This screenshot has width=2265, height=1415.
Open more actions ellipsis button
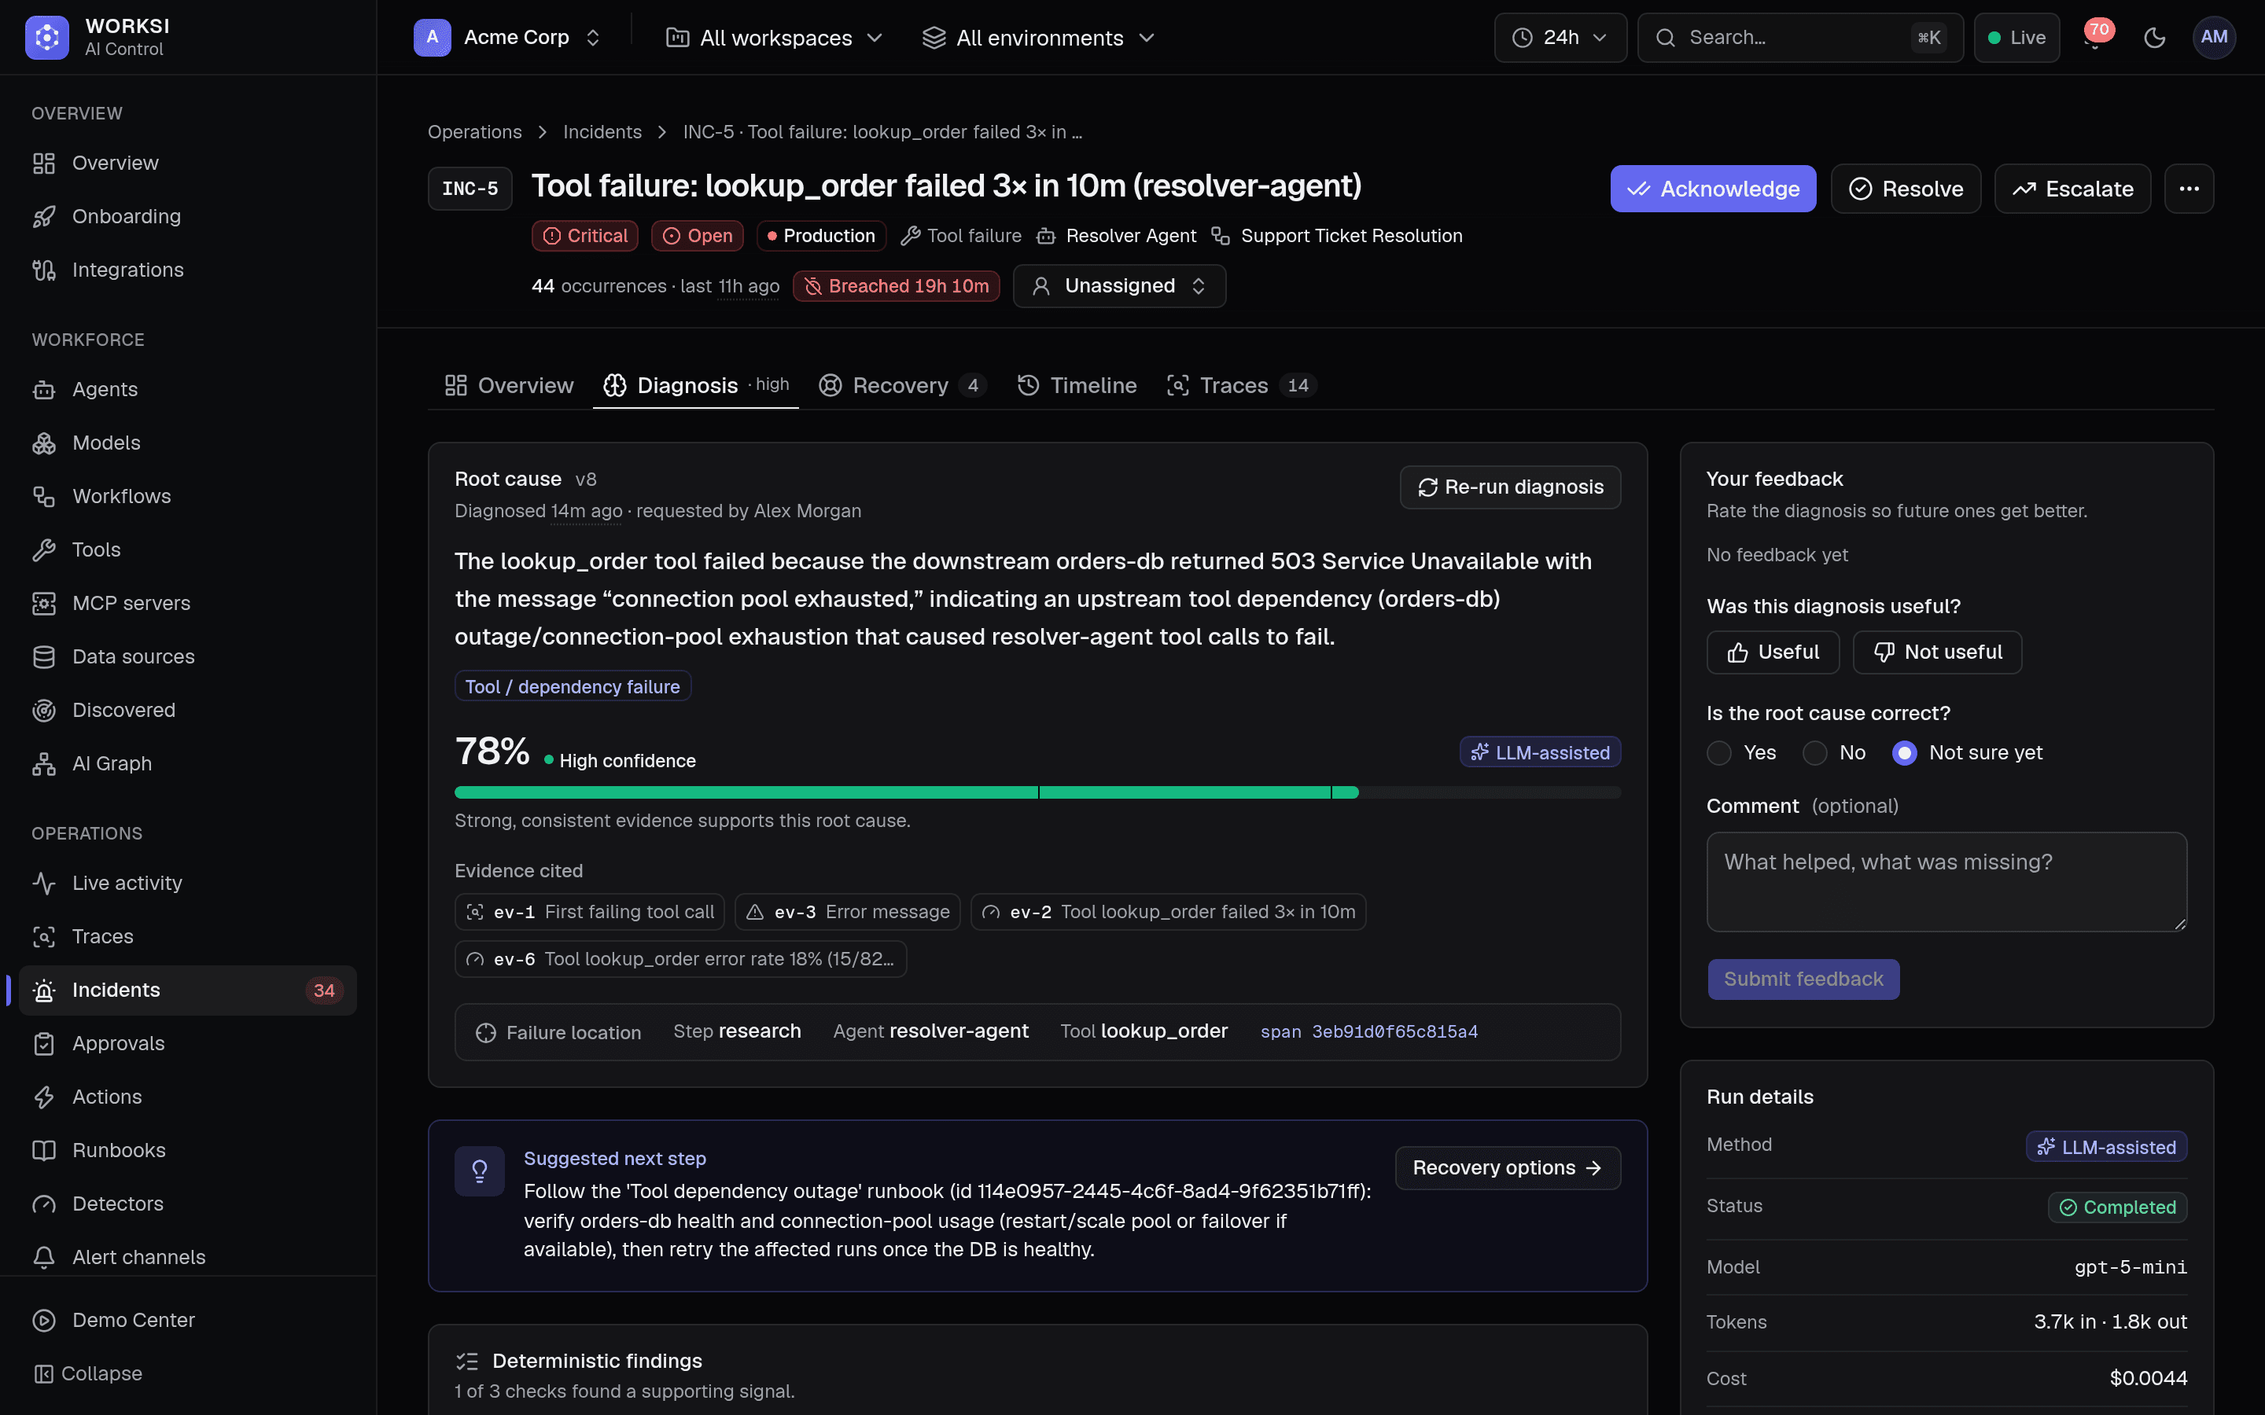(2188, 189)
